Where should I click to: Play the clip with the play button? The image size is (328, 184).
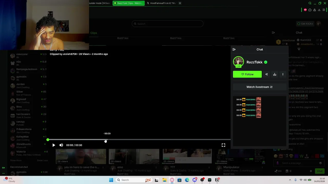(x=54, y=145)
